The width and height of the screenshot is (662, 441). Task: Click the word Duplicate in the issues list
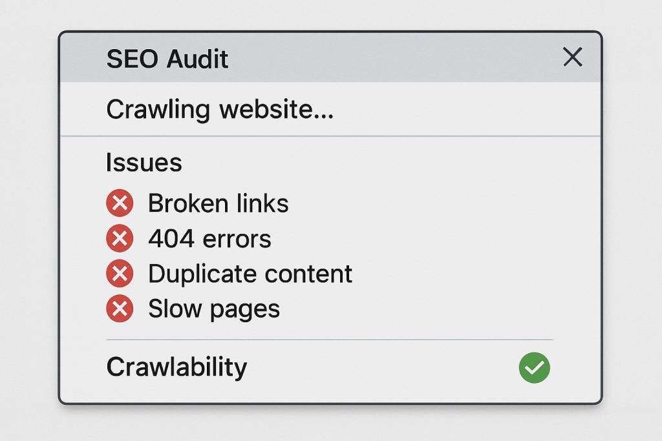pos(194,274)
